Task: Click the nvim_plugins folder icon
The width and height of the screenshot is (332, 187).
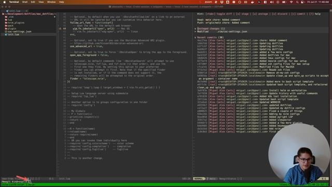Action: pyautogui.click(x=6, y=23)
